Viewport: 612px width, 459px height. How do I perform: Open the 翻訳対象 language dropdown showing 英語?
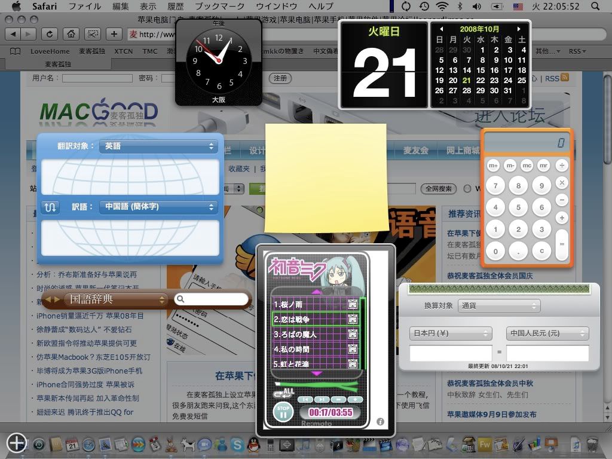tap(158, 146)
